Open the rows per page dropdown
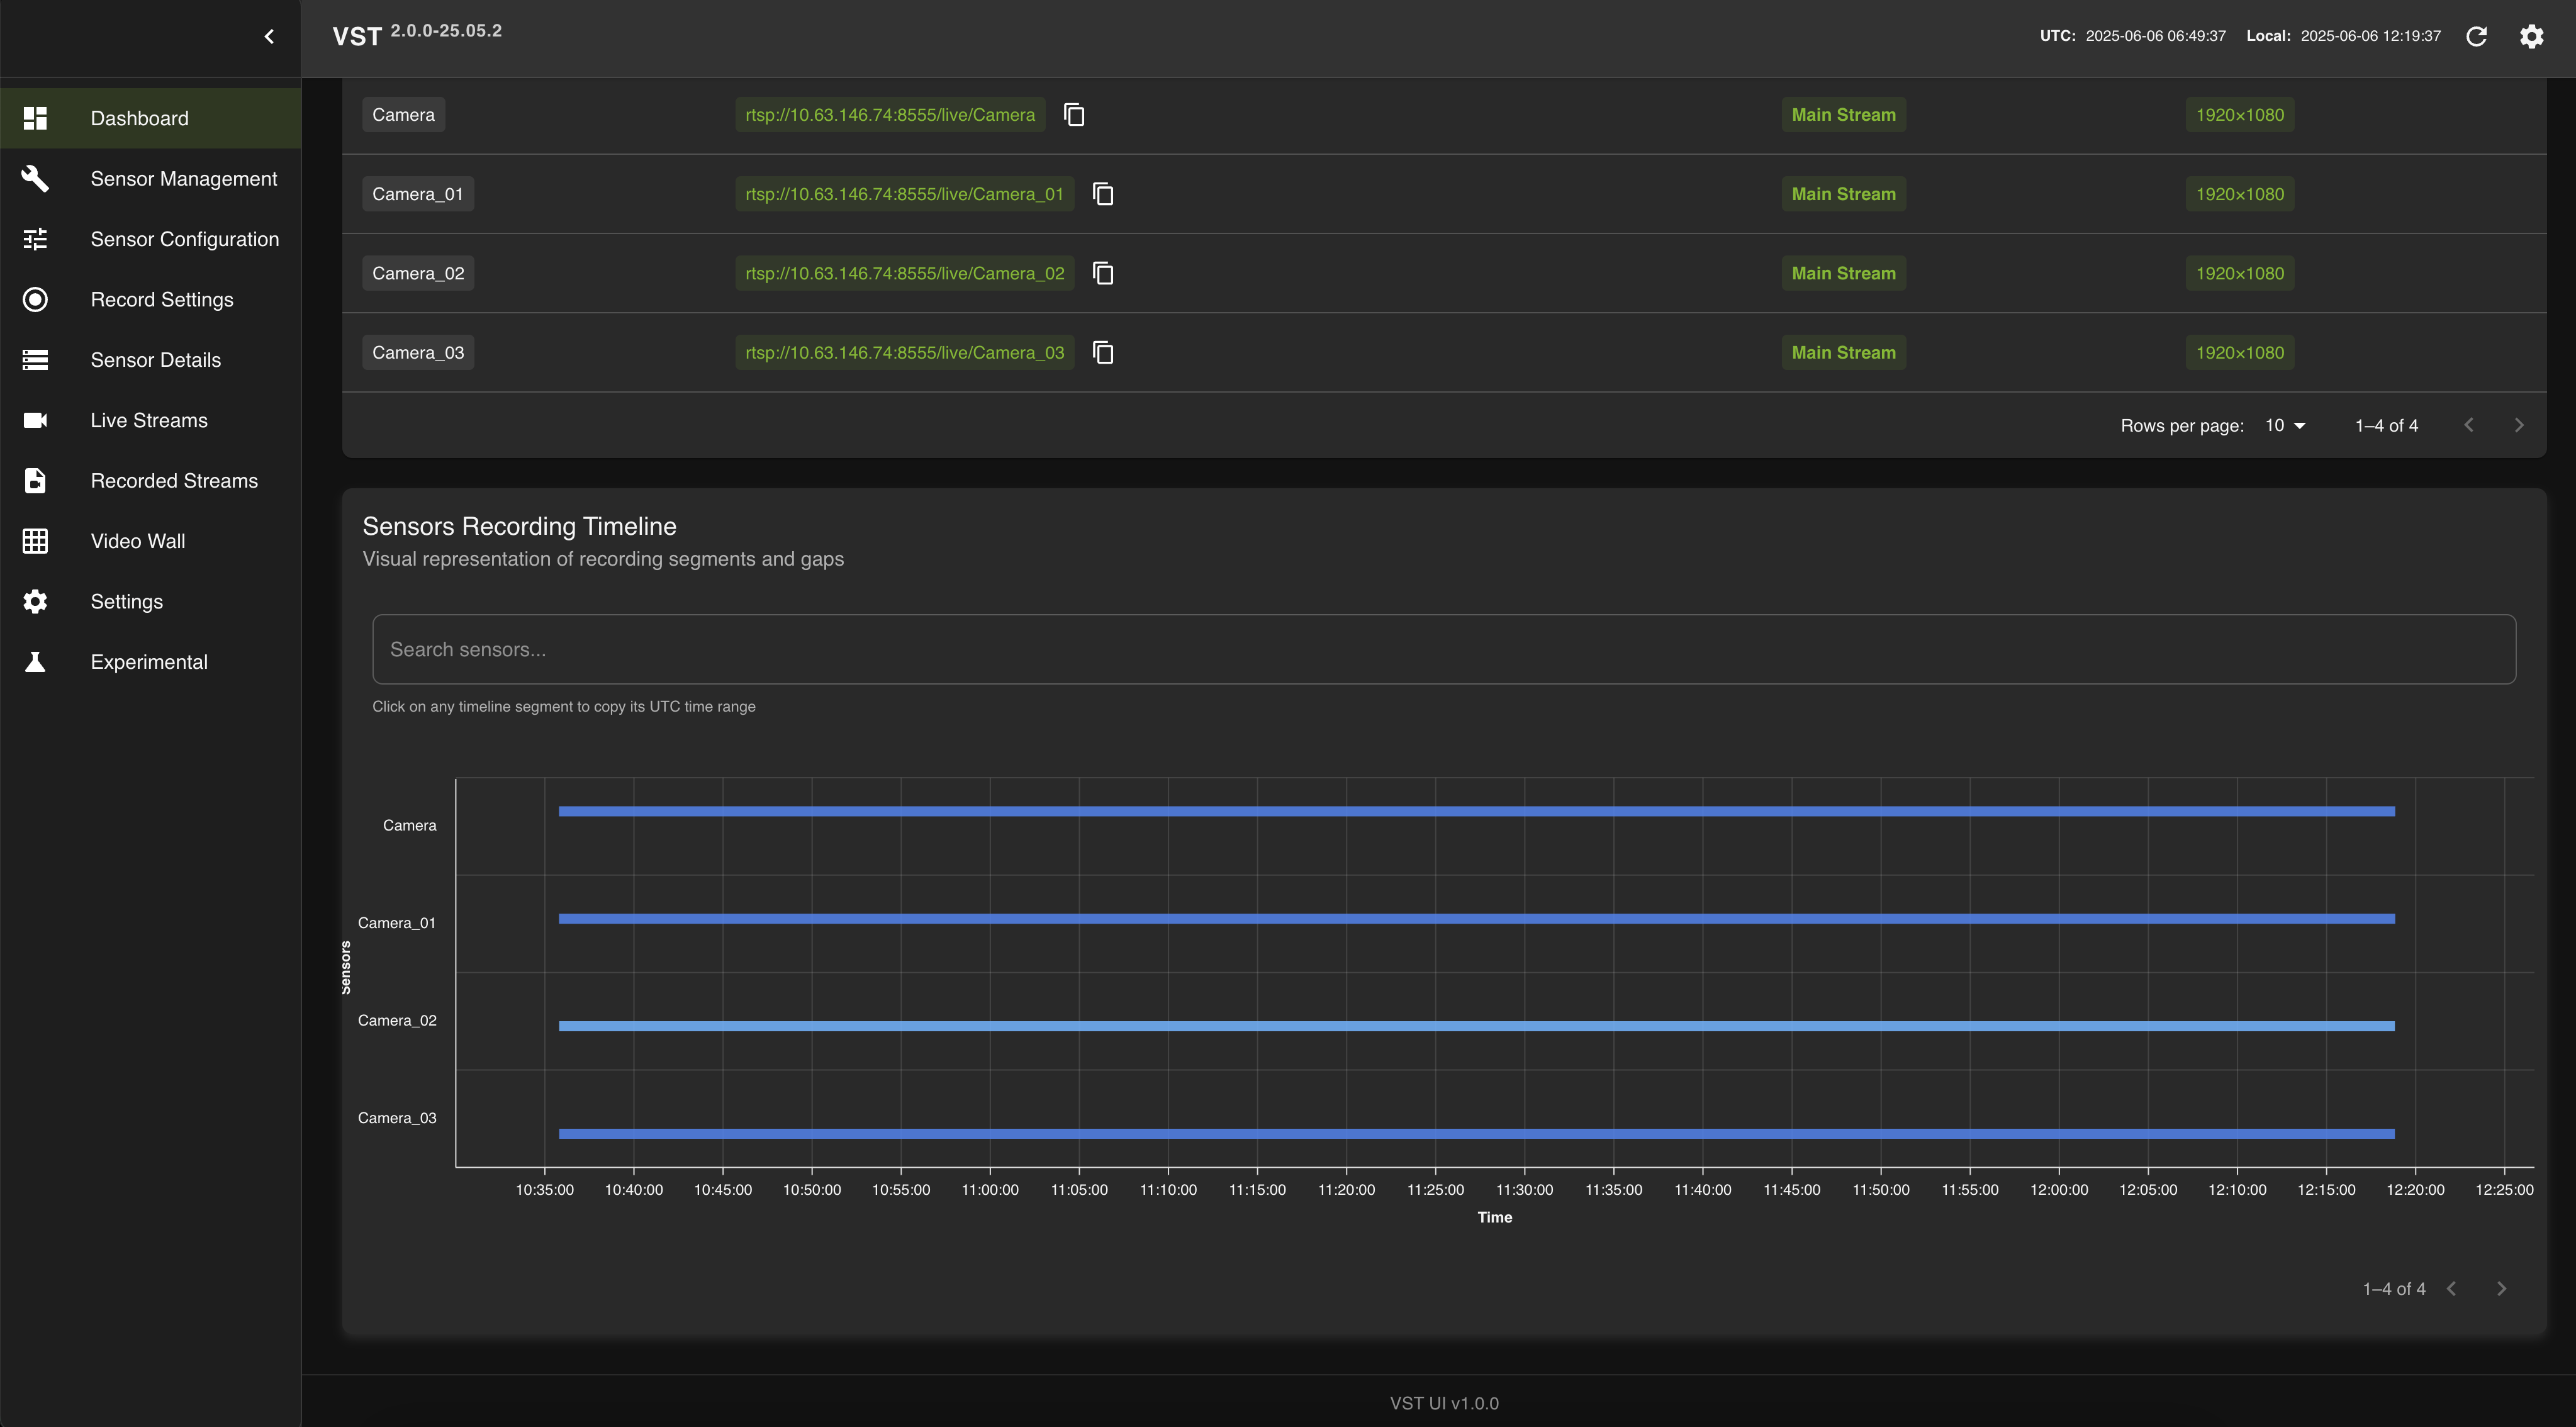2576x1427 pixels. click(2285, 425)
